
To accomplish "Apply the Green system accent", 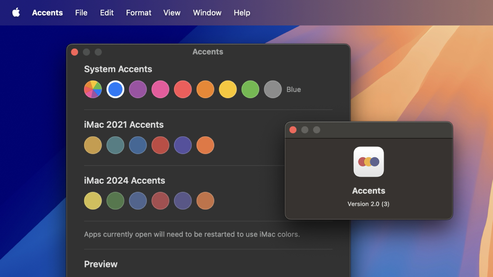I will point(250,89).
